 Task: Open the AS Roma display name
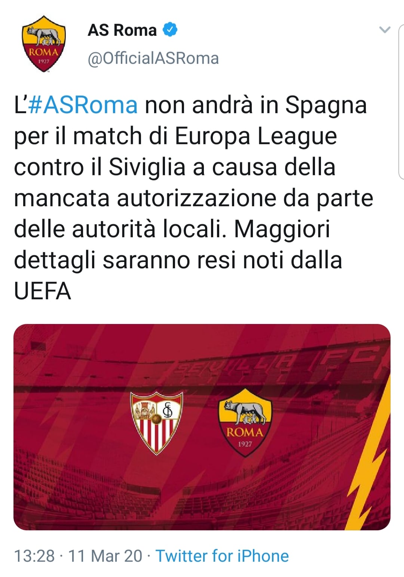pyautogui.click(x=122, y=30)
